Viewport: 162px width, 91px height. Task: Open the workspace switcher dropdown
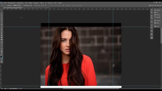(x=155, y=6)
